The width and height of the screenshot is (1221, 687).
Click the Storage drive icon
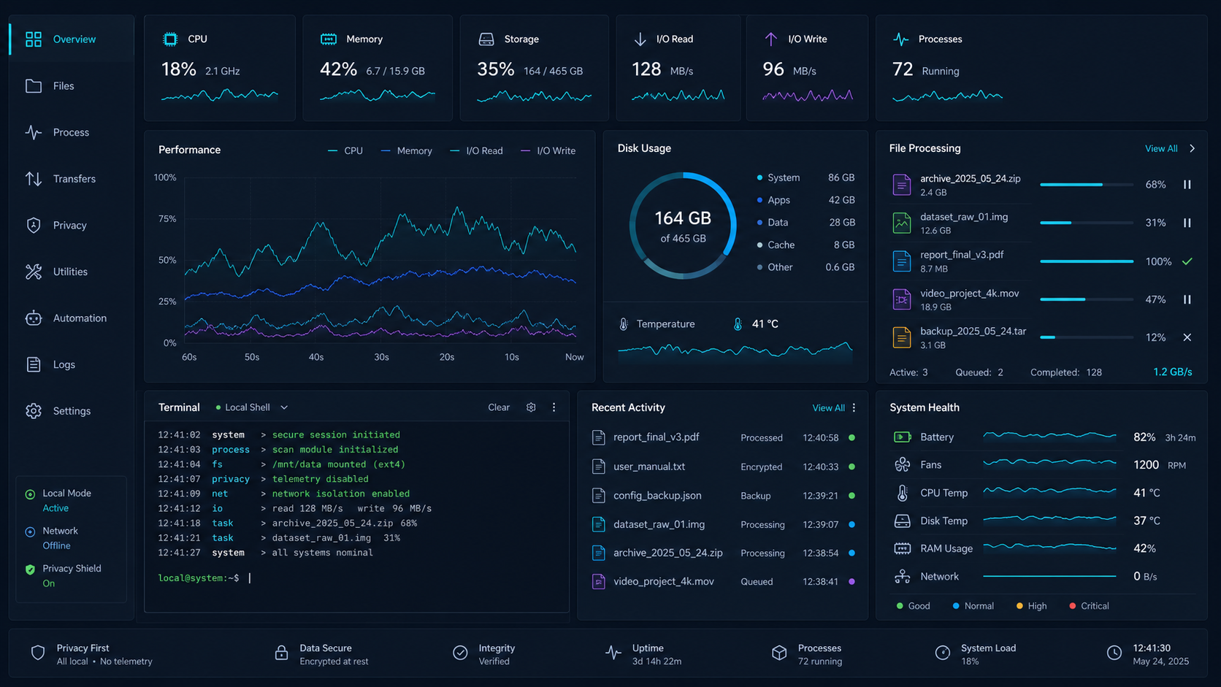(x=486, y=39)
